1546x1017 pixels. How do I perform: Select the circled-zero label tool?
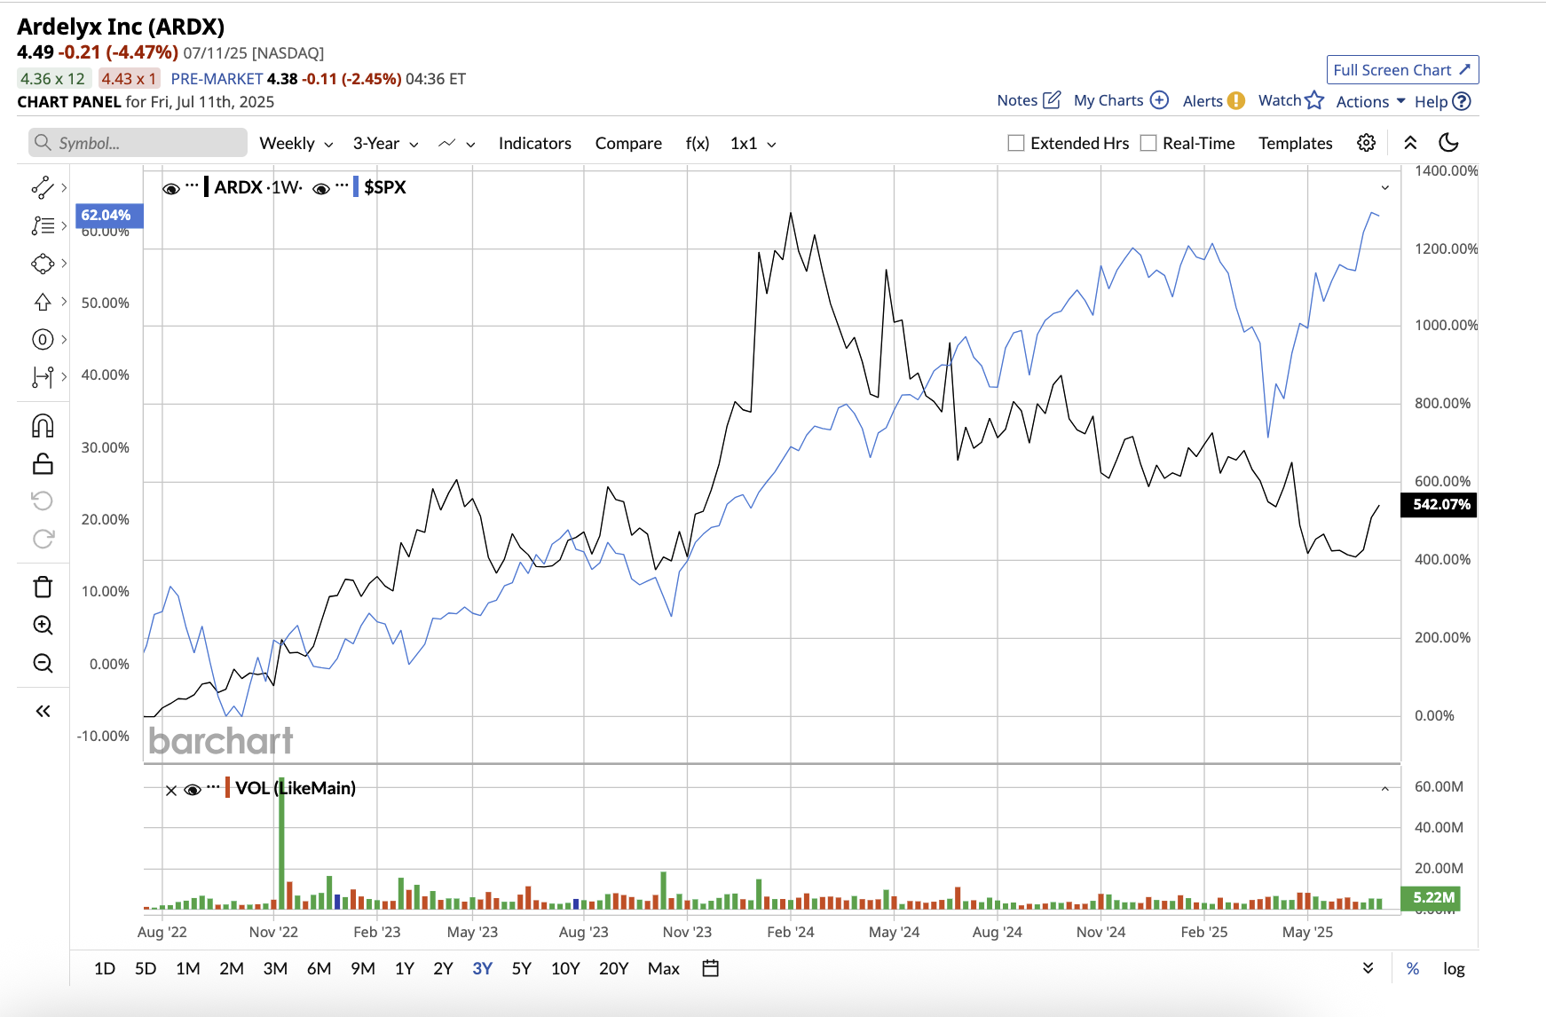[x=42, y=339]
